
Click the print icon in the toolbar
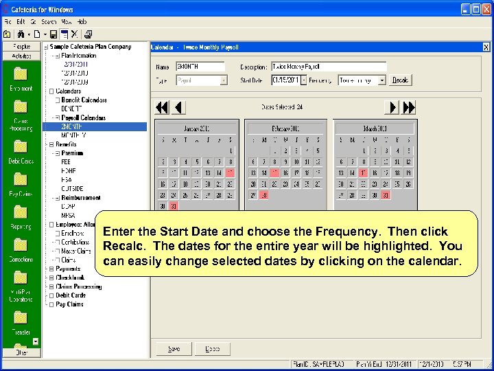89,34
